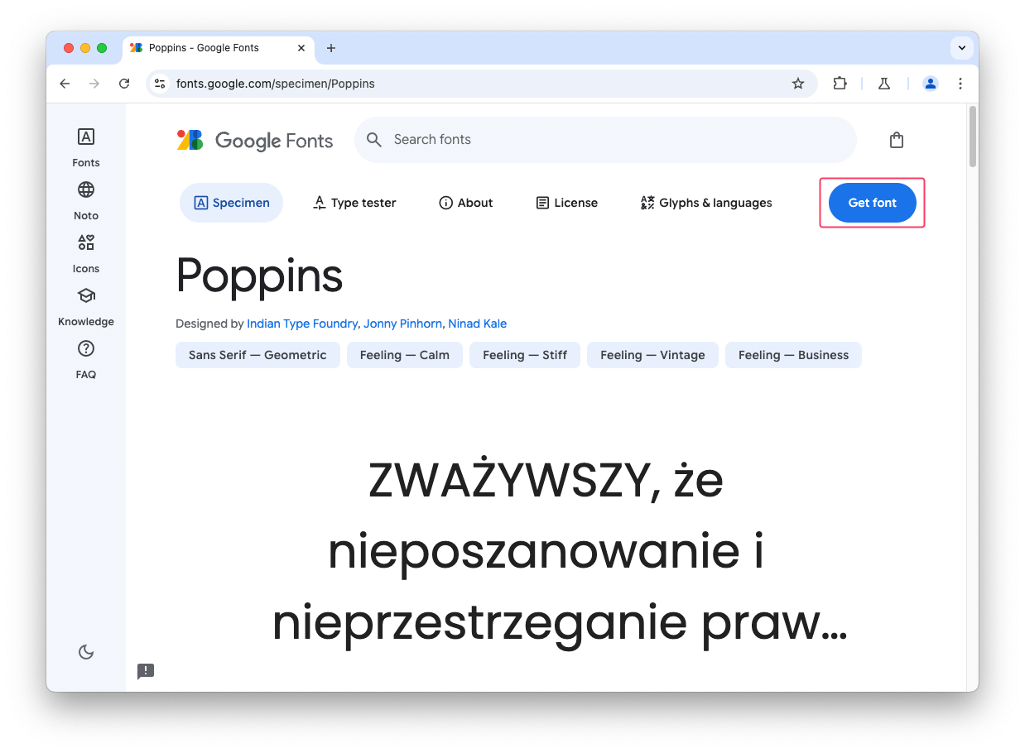
Task: Open the tab list chevron dropdown
Action: coord(961,48)
